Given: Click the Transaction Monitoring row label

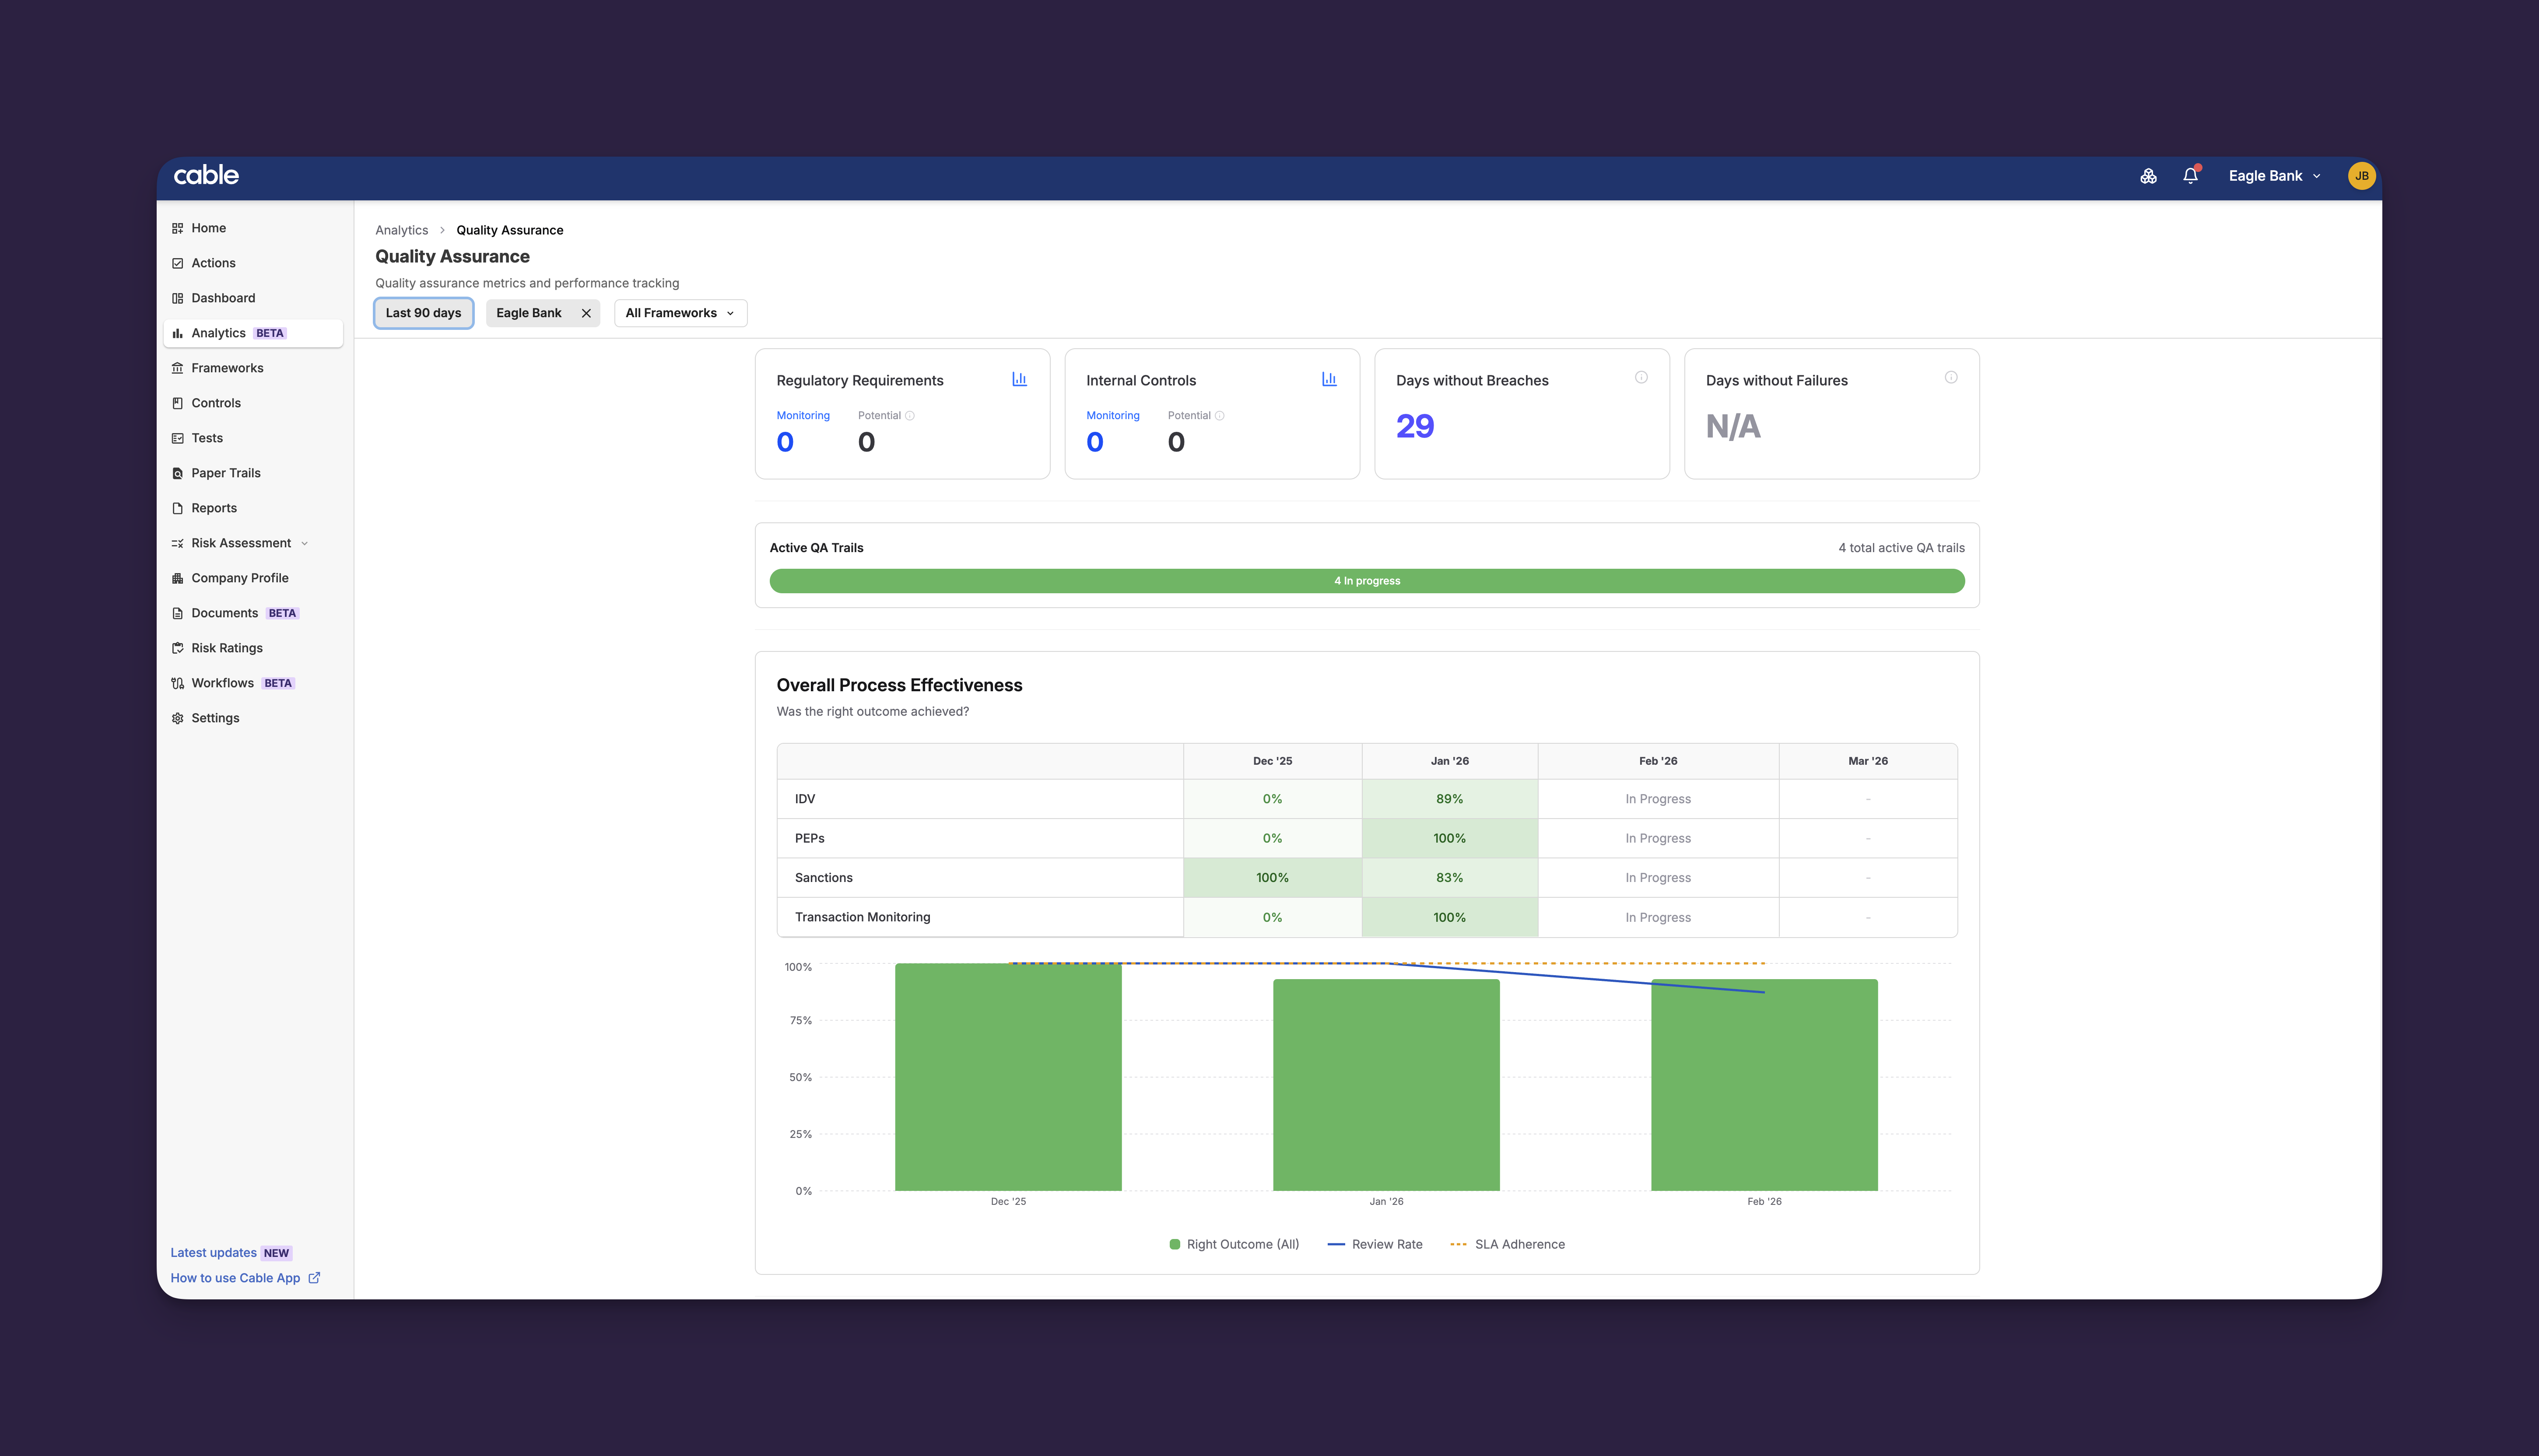Looking at the screenshot, I should pyautogui.click(x=862, y=917).
